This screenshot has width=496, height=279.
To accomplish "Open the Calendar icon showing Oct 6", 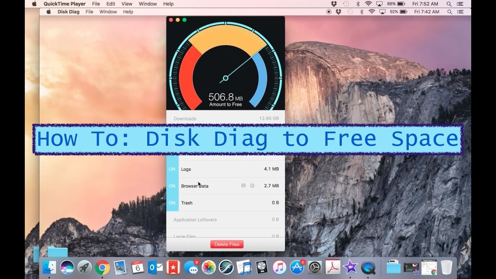I will click(138, 267).
